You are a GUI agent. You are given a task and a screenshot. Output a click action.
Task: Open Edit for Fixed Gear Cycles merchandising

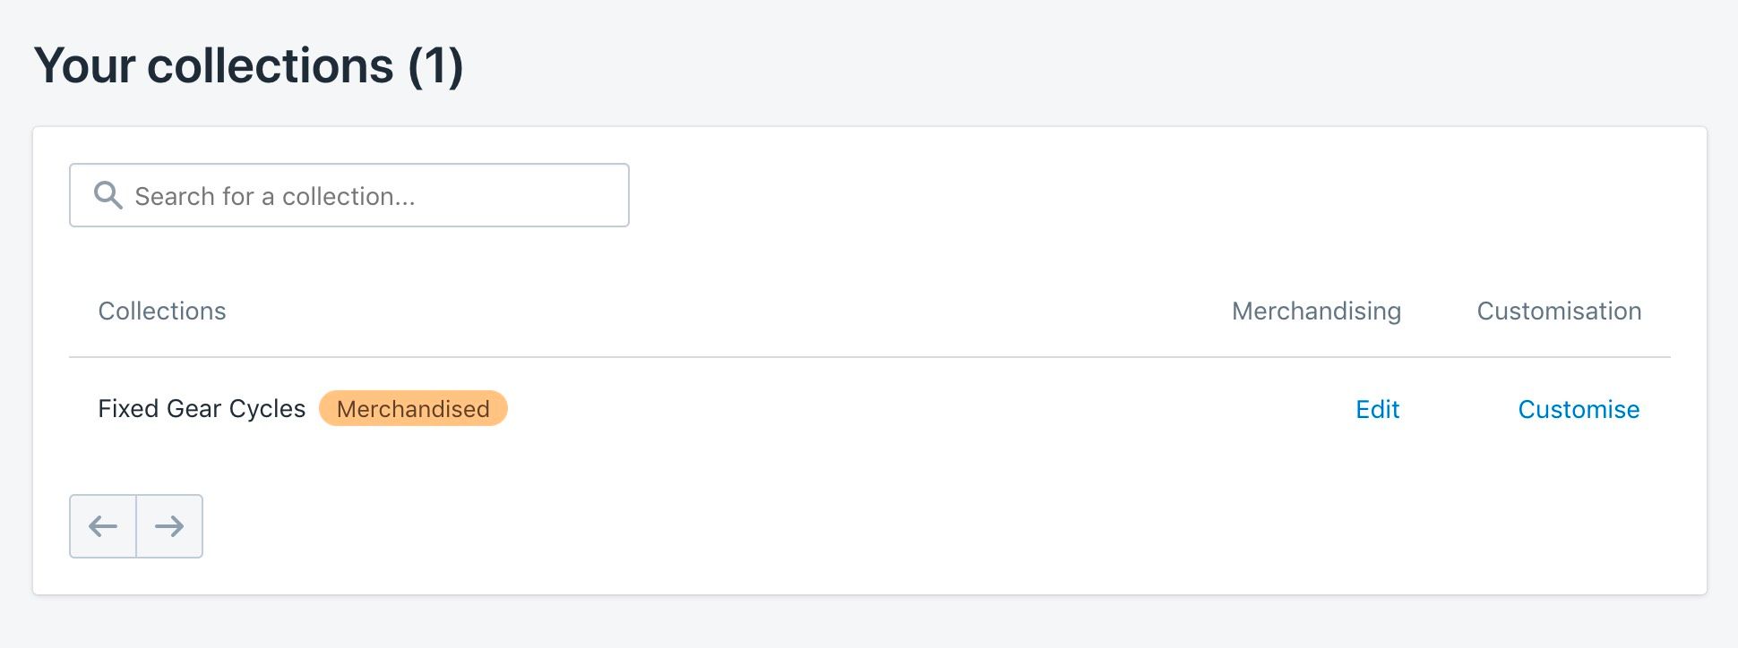coord(1377,409)
